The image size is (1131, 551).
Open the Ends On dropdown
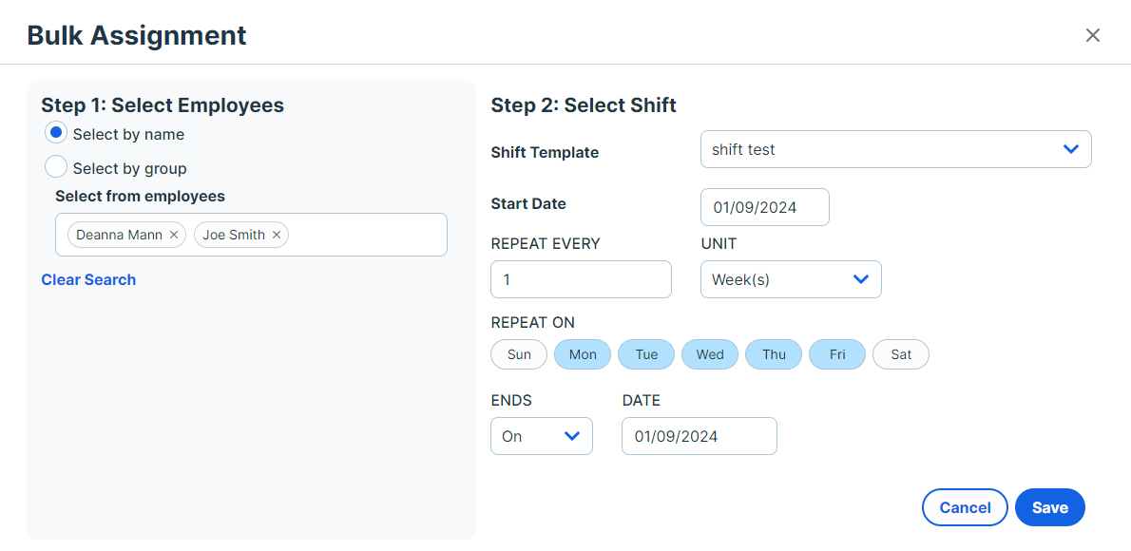pyautogui.click(x=541, y=436)
